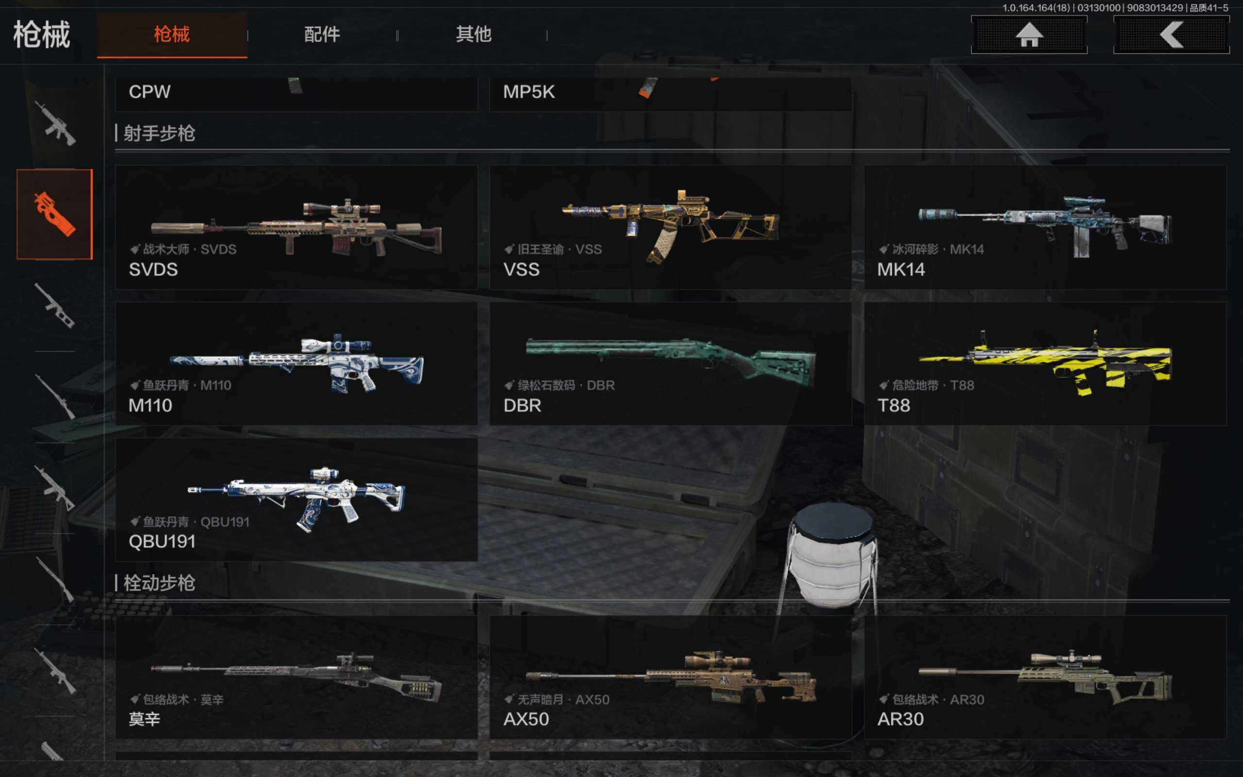Select the assault rifle sidebar icon
The height and width of the screenshot is (777, 1243).
point(55,123)
